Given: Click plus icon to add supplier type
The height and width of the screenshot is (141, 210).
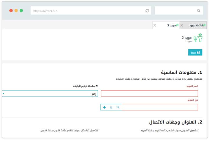Looking at the screenshot, I should click(x=104, y=107).
